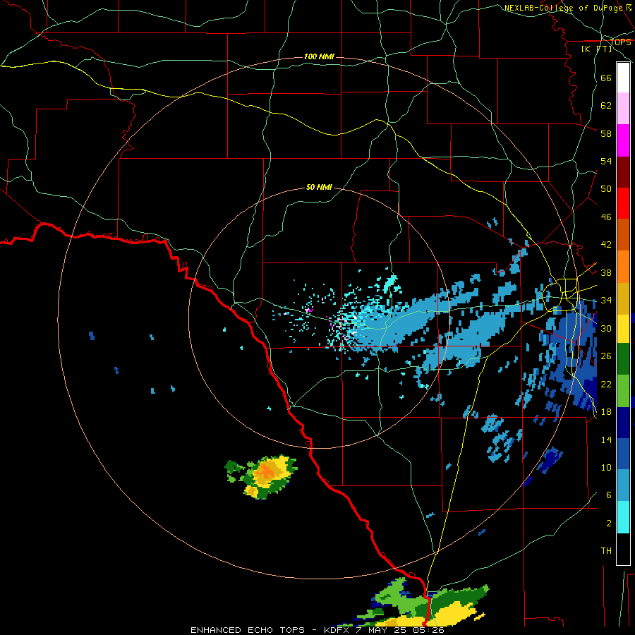Click the orange core of isolated storm cell

tap(266, 471)
